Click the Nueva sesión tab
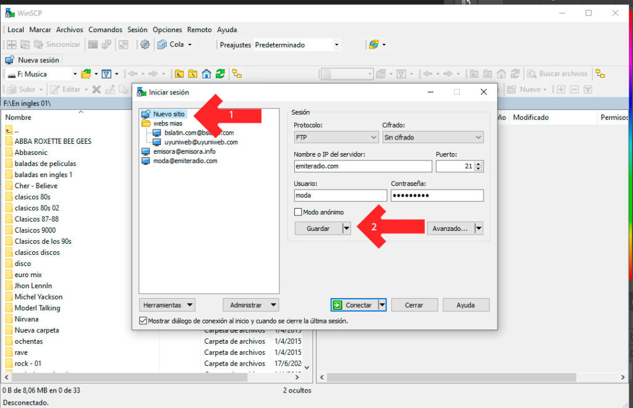The image size is (633, 408). 33,60
